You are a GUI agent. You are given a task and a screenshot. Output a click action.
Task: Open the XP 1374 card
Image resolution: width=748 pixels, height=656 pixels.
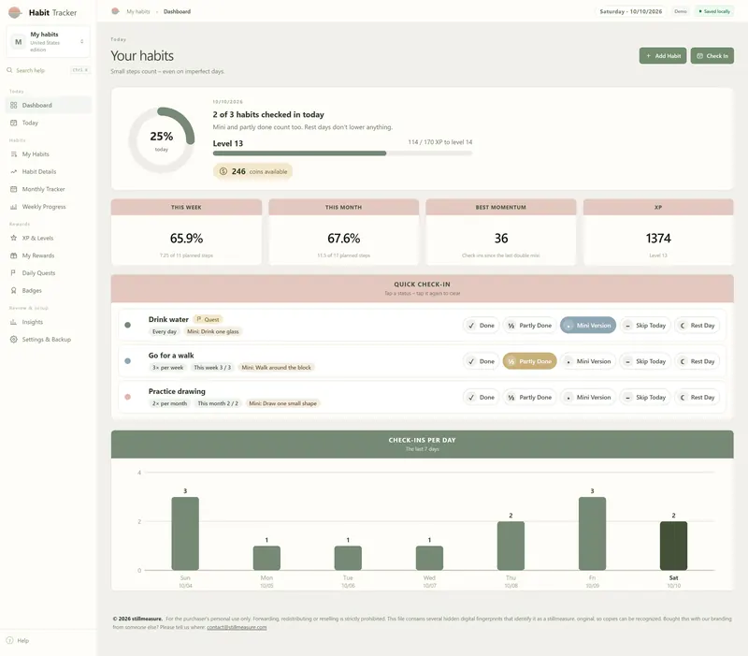point(658,231)
